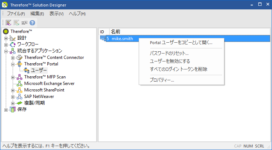Select Therefore™ Content Connector label
The width and height of the screenshot is (272, 150).
pos(54,57)
